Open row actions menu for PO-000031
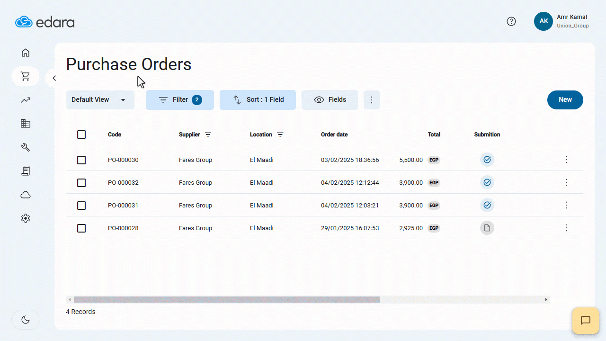The width and height of the screenshot is (606, 341). [567, 205]
